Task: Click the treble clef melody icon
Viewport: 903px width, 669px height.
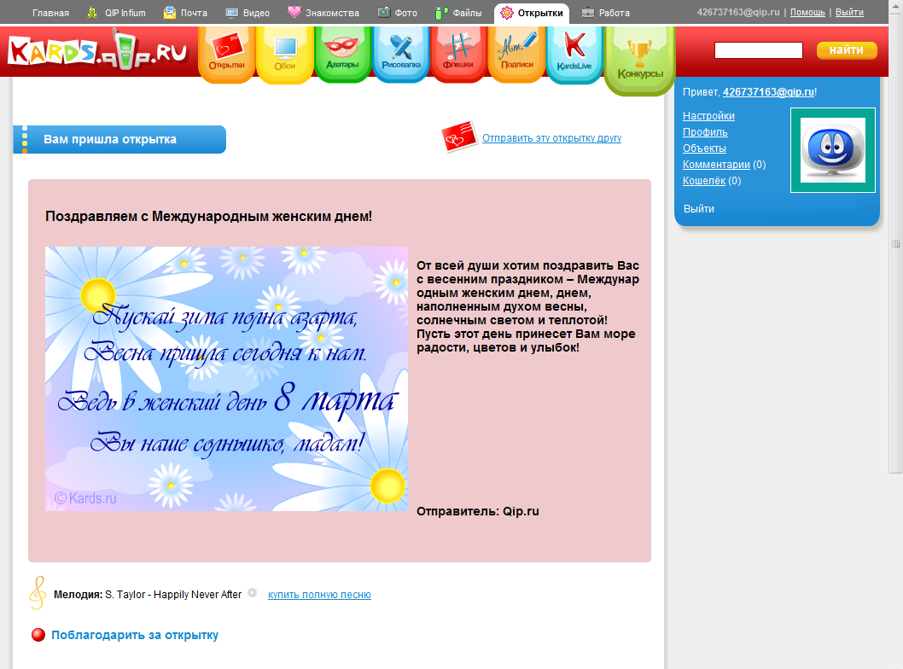Action: click(38, 592)
